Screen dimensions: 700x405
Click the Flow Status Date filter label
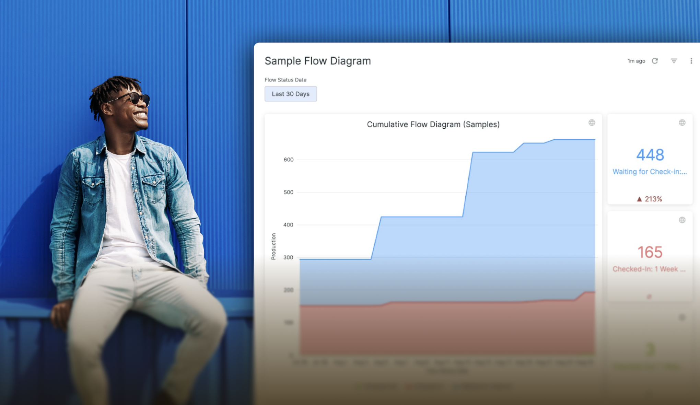coord(285,80)
